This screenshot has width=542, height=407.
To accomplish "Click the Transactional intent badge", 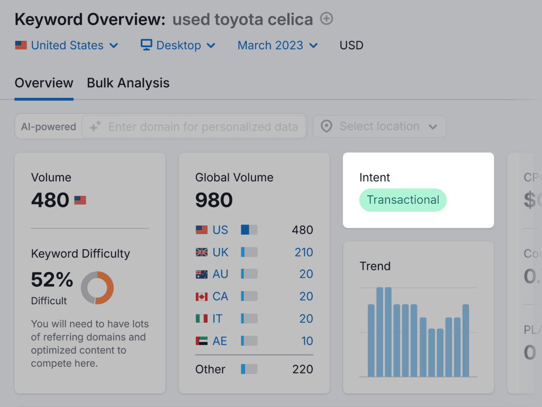I will point(403,200).
